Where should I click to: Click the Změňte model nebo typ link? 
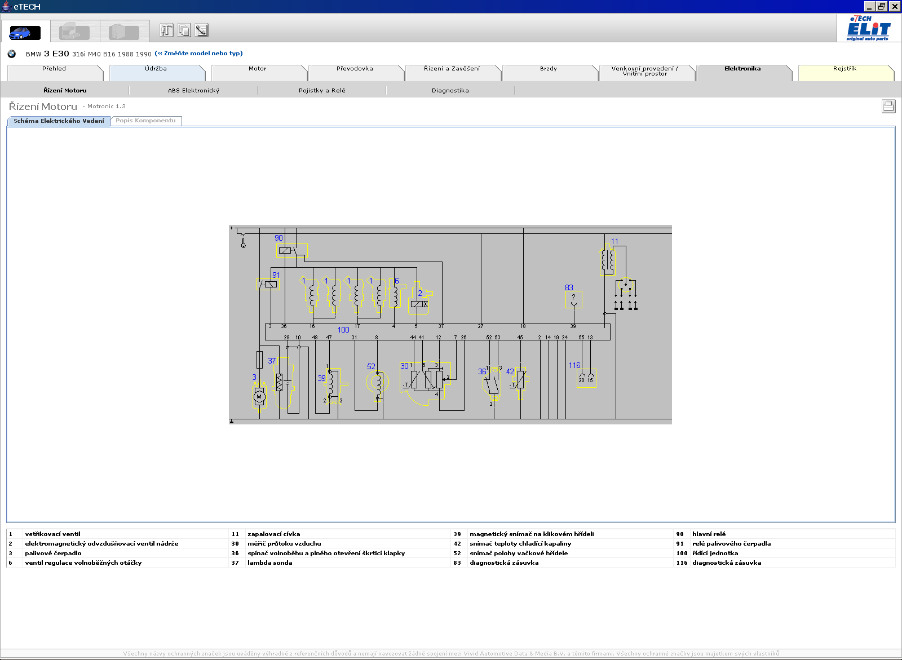coord(199,54)
